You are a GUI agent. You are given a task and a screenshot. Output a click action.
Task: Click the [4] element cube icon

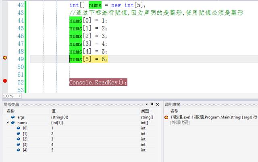(x=19, y=150)
